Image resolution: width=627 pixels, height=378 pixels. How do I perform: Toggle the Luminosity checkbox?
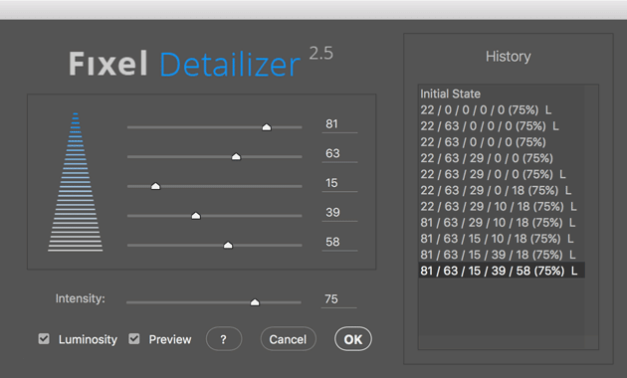pos(44,339)
